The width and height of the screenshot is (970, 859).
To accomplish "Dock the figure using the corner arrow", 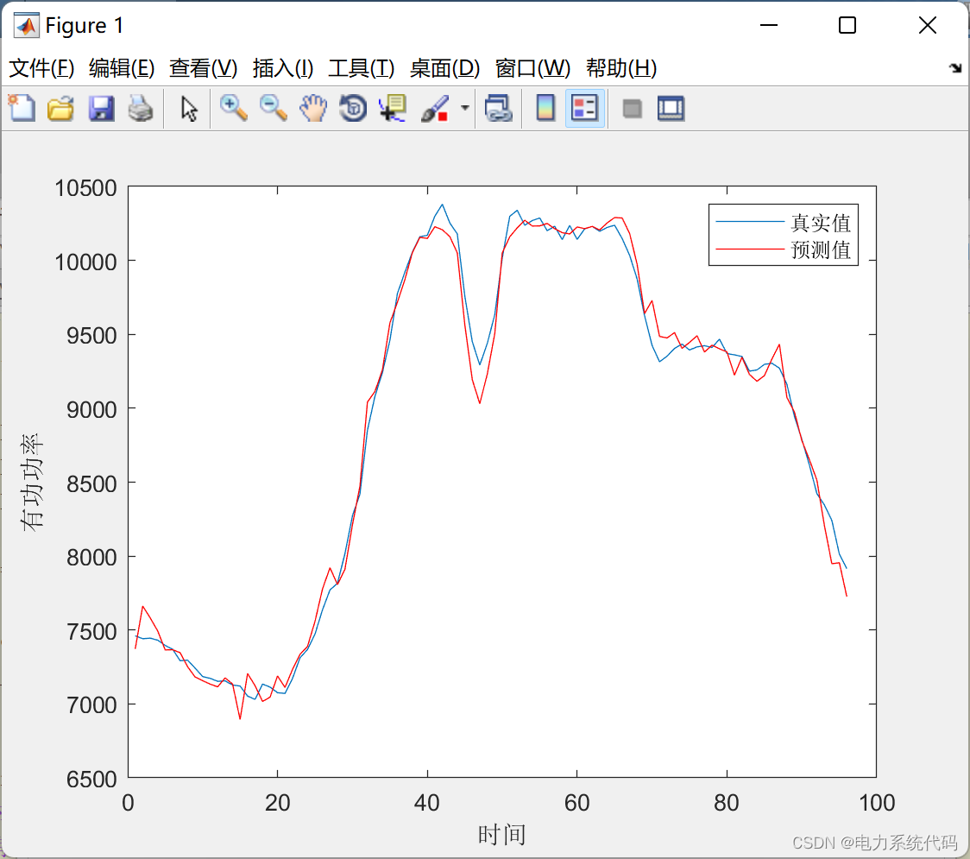I will click(954, 68).
